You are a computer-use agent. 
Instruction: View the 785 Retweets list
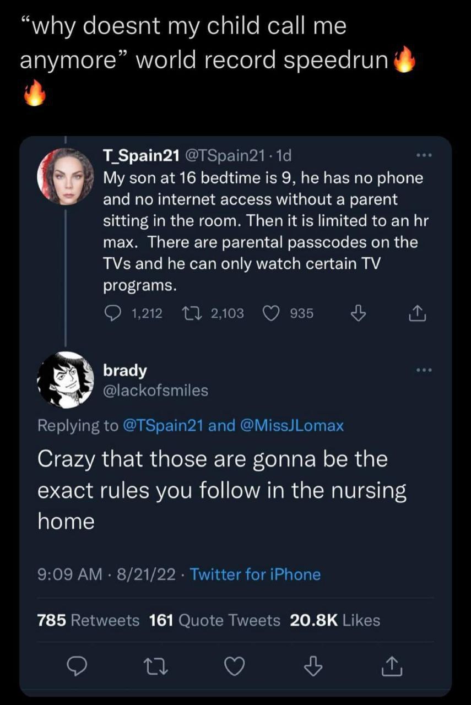coord(88,620)
